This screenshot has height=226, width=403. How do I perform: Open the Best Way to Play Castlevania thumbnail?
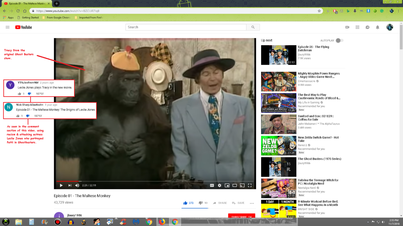(x=279, y=103)
